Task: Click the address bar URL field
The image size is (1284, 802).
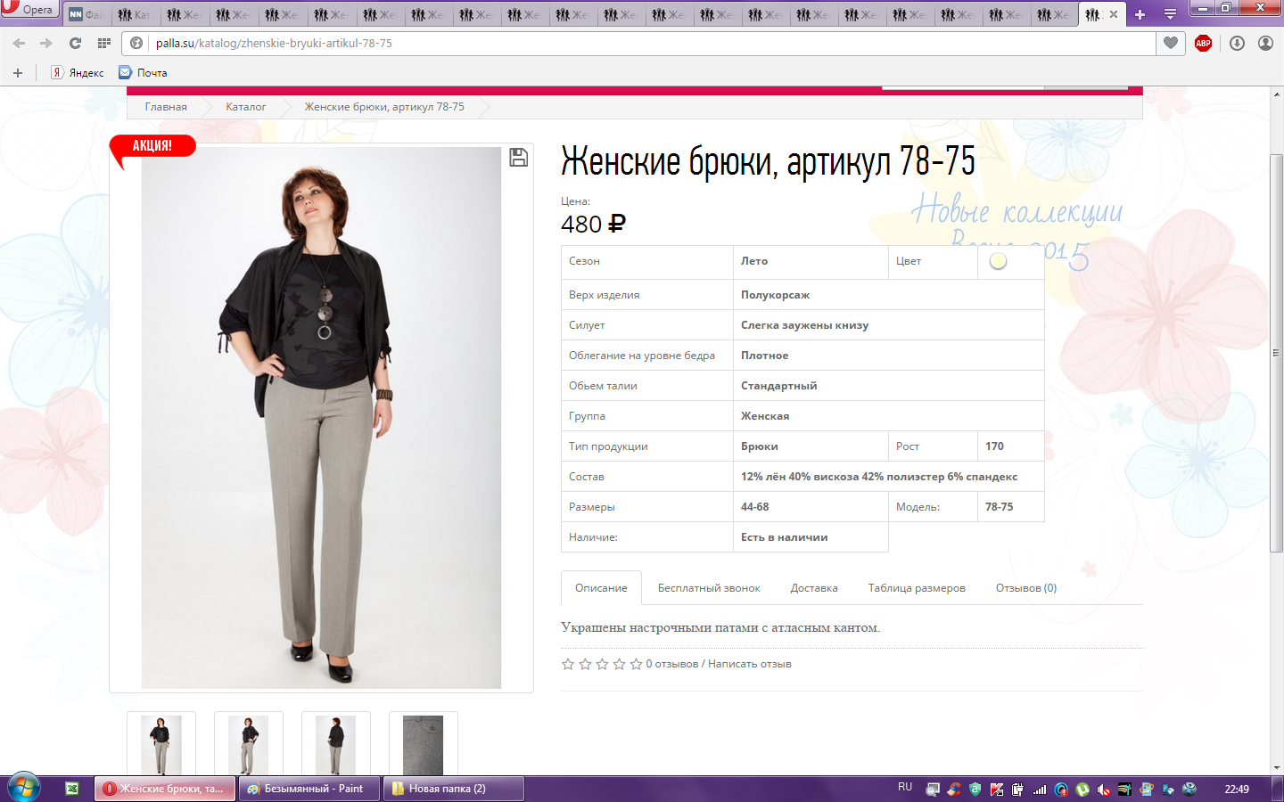Action: click(x=624, y=43)
